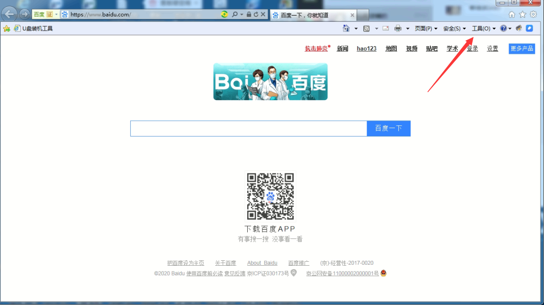Expand the 百度 证 badge dropdown arrow
This screenshot has height=305, width=544.
coord(56,15)
